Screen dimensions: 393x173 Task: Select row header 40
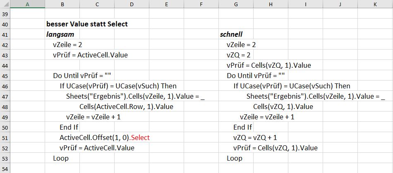[x=5, y=24]
